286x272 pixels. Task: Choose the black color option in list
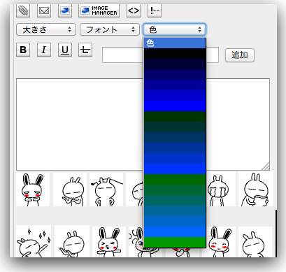click(x=175, y=53)
